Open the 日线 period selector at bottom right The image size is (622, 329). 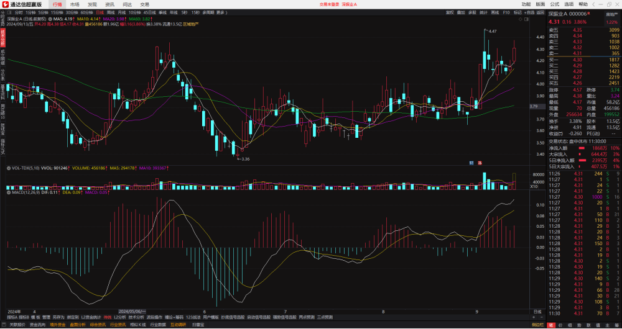click(x=537, y=312)
